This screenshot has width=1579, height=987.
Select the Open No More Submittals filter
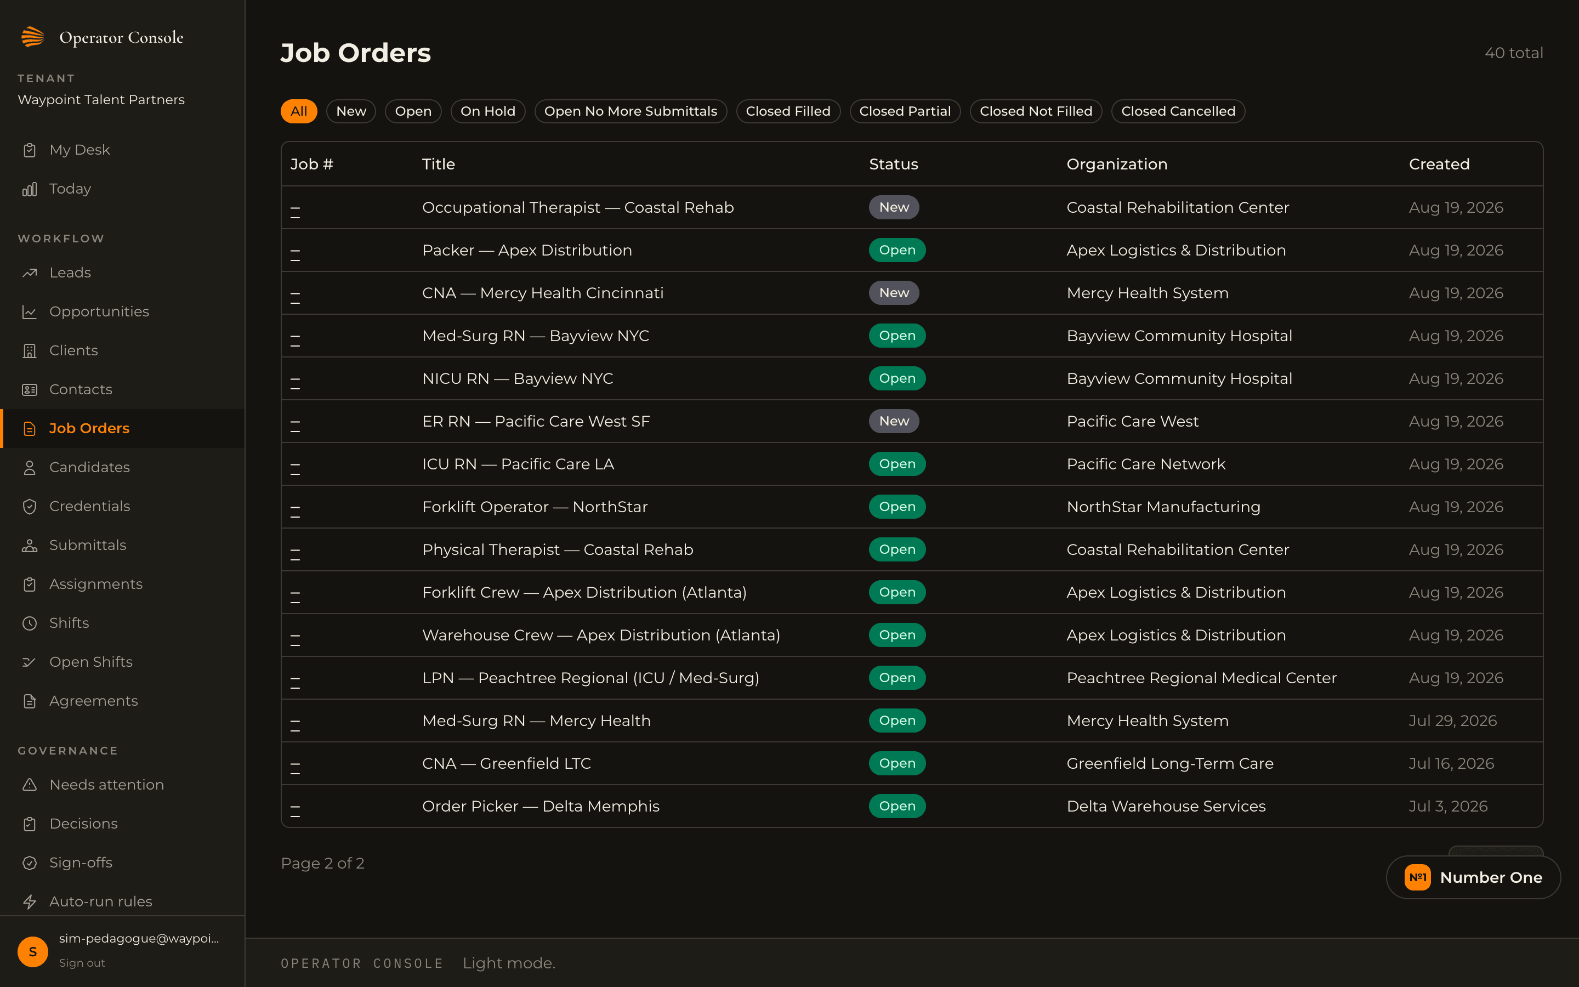tap(631, 111)
